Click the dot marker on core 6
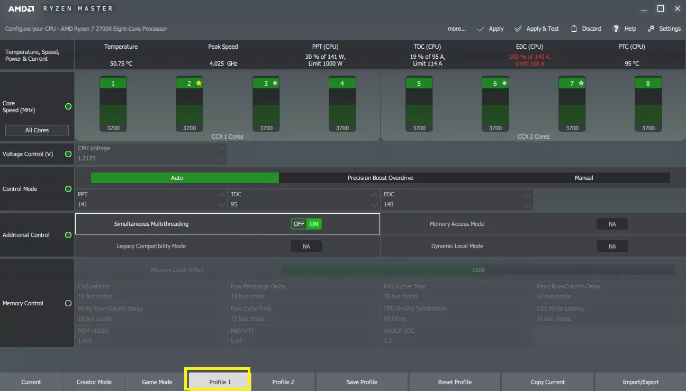This screenshot has height=391, width=686. point(504,83)
